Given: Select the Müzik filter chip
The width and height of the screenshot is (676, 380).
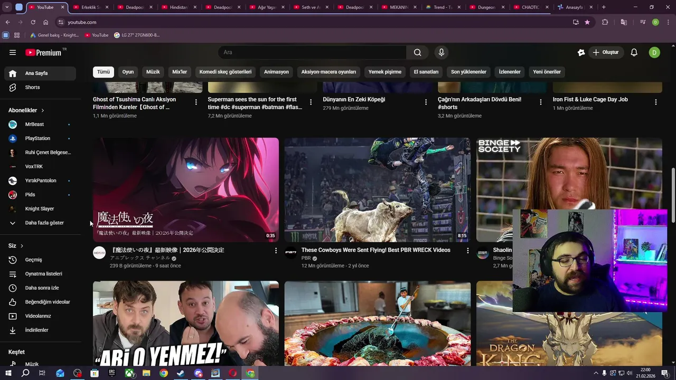Looking at the screenshot, I should pos(153,72).
